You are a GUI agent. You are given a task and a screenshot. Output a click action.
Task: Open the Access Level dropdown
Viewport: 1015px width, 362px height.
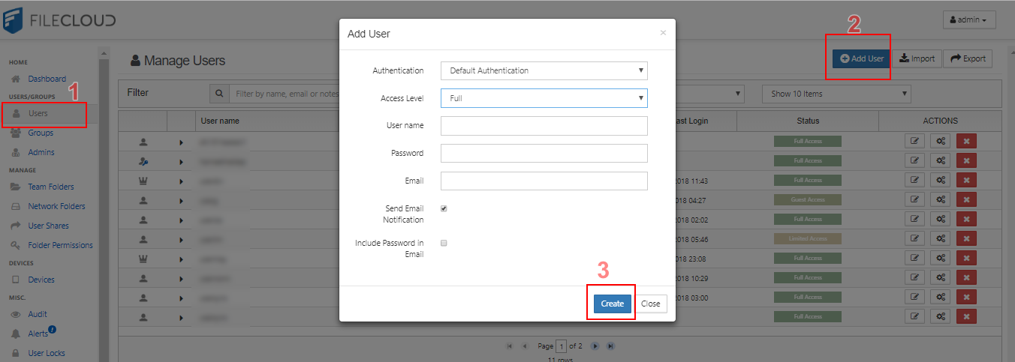pyautogui.click(x=544, y=98)
